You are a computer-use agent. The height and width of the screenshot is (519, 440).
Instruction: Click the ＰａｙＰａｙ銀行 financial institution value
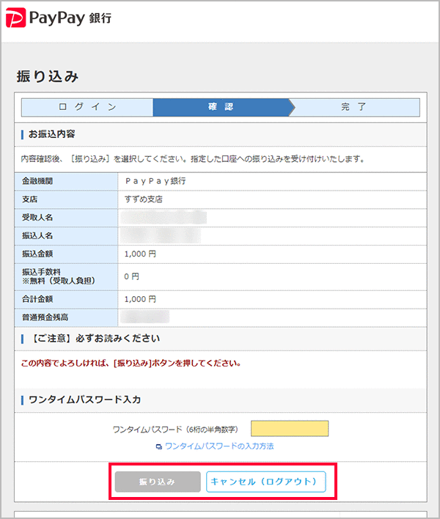pyautogui.click(x=155, y=181)
